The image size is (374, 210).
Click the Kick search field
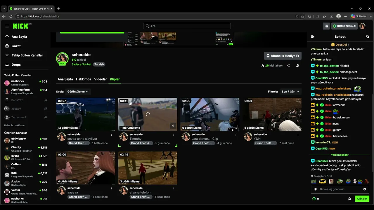tap(187, 26)
